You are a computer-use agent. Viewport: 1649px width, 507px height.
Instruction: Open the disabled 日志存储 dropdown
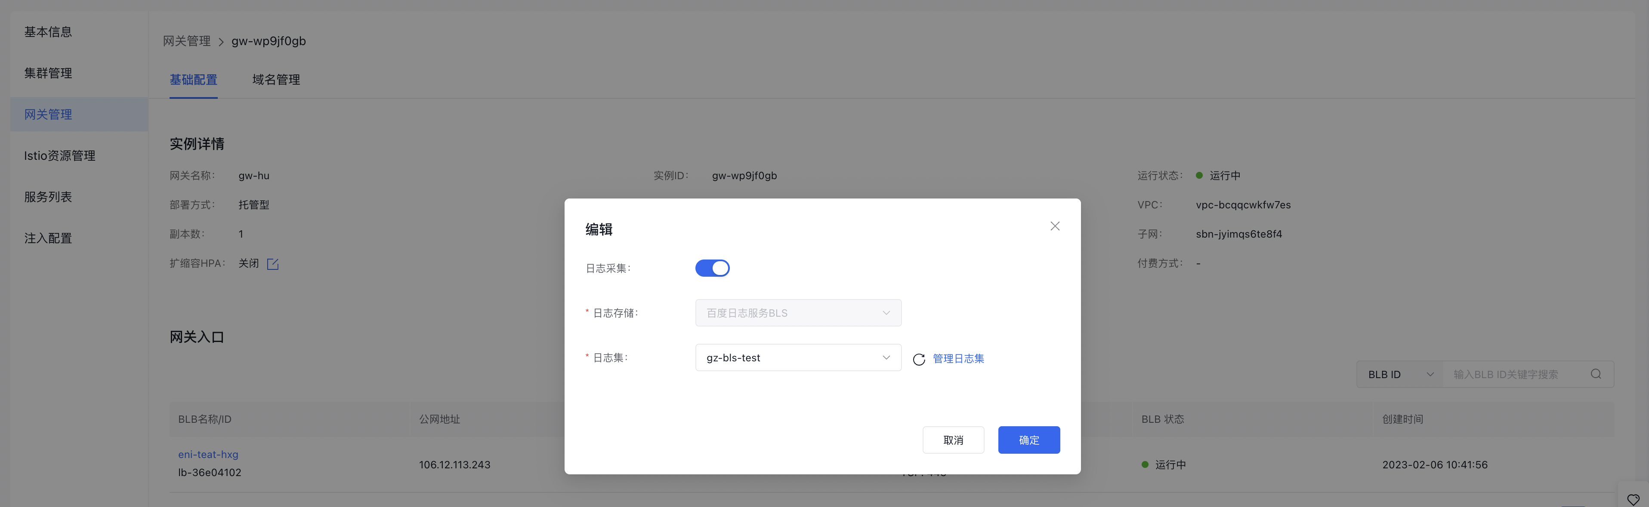click(798, 313)
